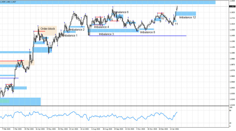Click the '6 Aug 2025' date label
Viewport: 236px width, 131px height.
click(x=96, y=129)
